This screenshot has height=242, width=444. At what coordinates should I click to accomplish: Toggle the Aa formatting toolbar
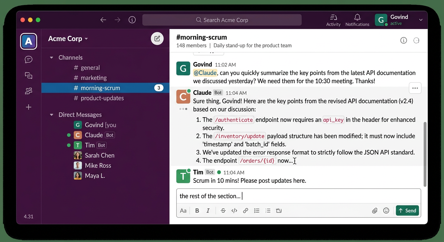(183, 211)
